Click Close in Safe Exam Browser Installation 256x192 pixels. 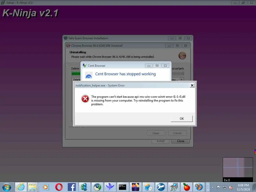click(x=180, y=141)
